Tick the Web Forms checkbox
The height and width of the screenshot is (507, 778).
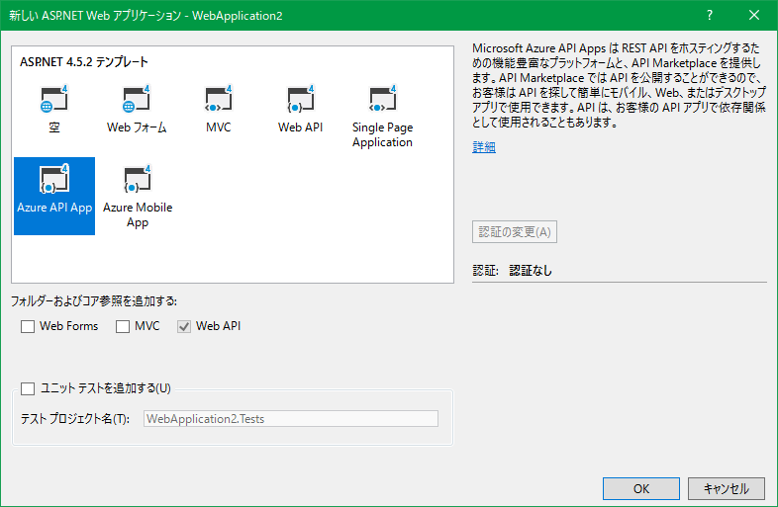tap(28, 326)
